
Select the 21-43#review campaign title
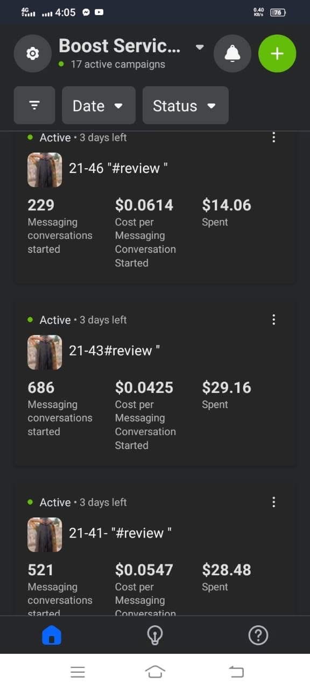click(114, 351)
